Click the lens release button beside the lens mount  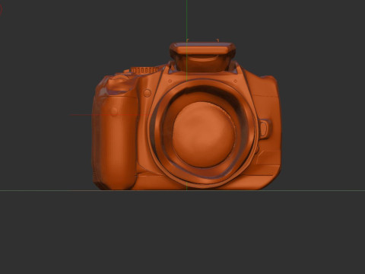(x=264, y=129)
